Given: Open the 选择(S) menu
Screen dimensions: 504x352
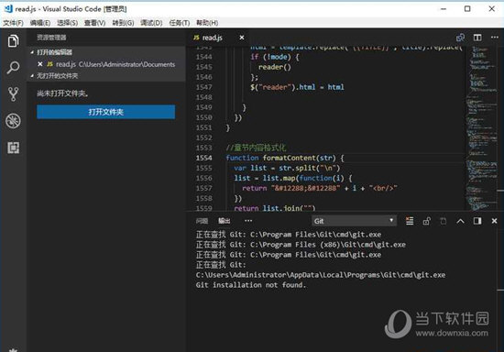Looking at the screenshot, I should point(67,23).
